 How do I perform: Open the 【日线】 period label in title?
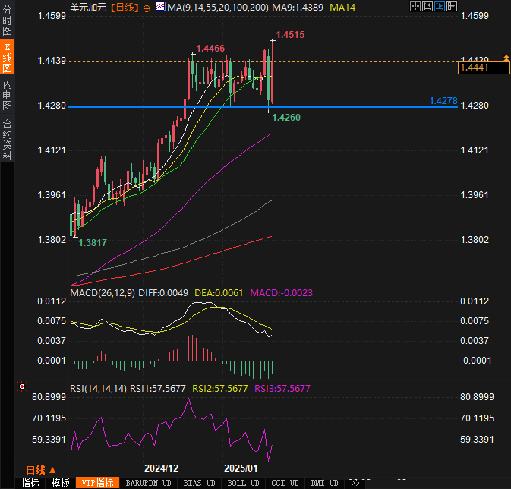tap(125, 7)
